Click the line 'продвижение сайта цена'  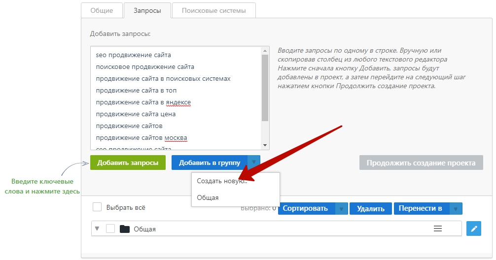[x=136, y=114]
